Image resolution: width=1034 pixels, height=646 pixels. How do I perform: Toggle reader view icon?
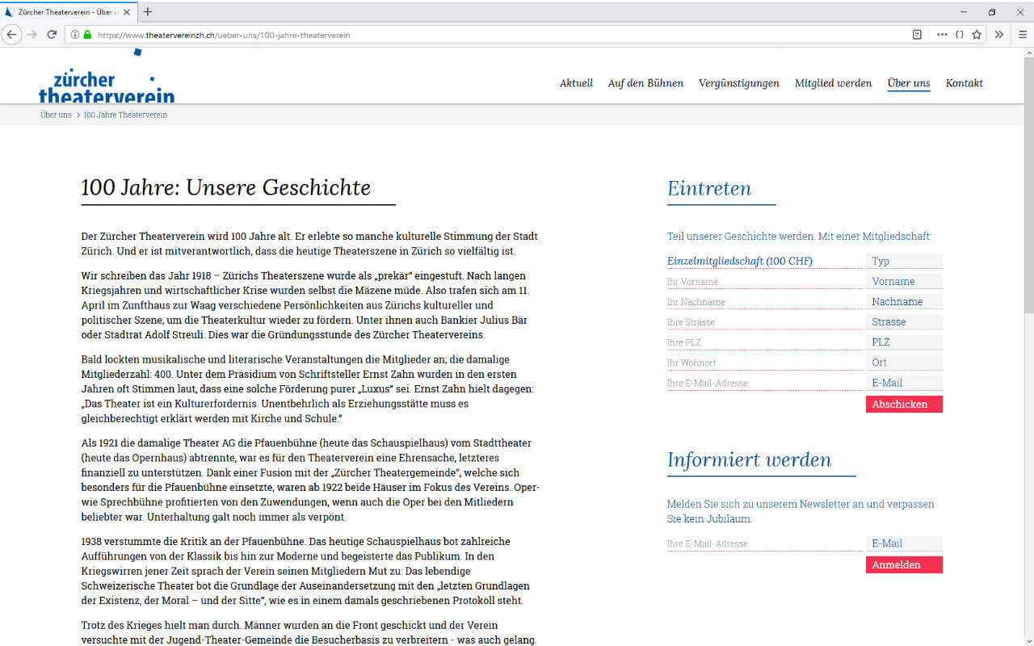coord(917,35)
